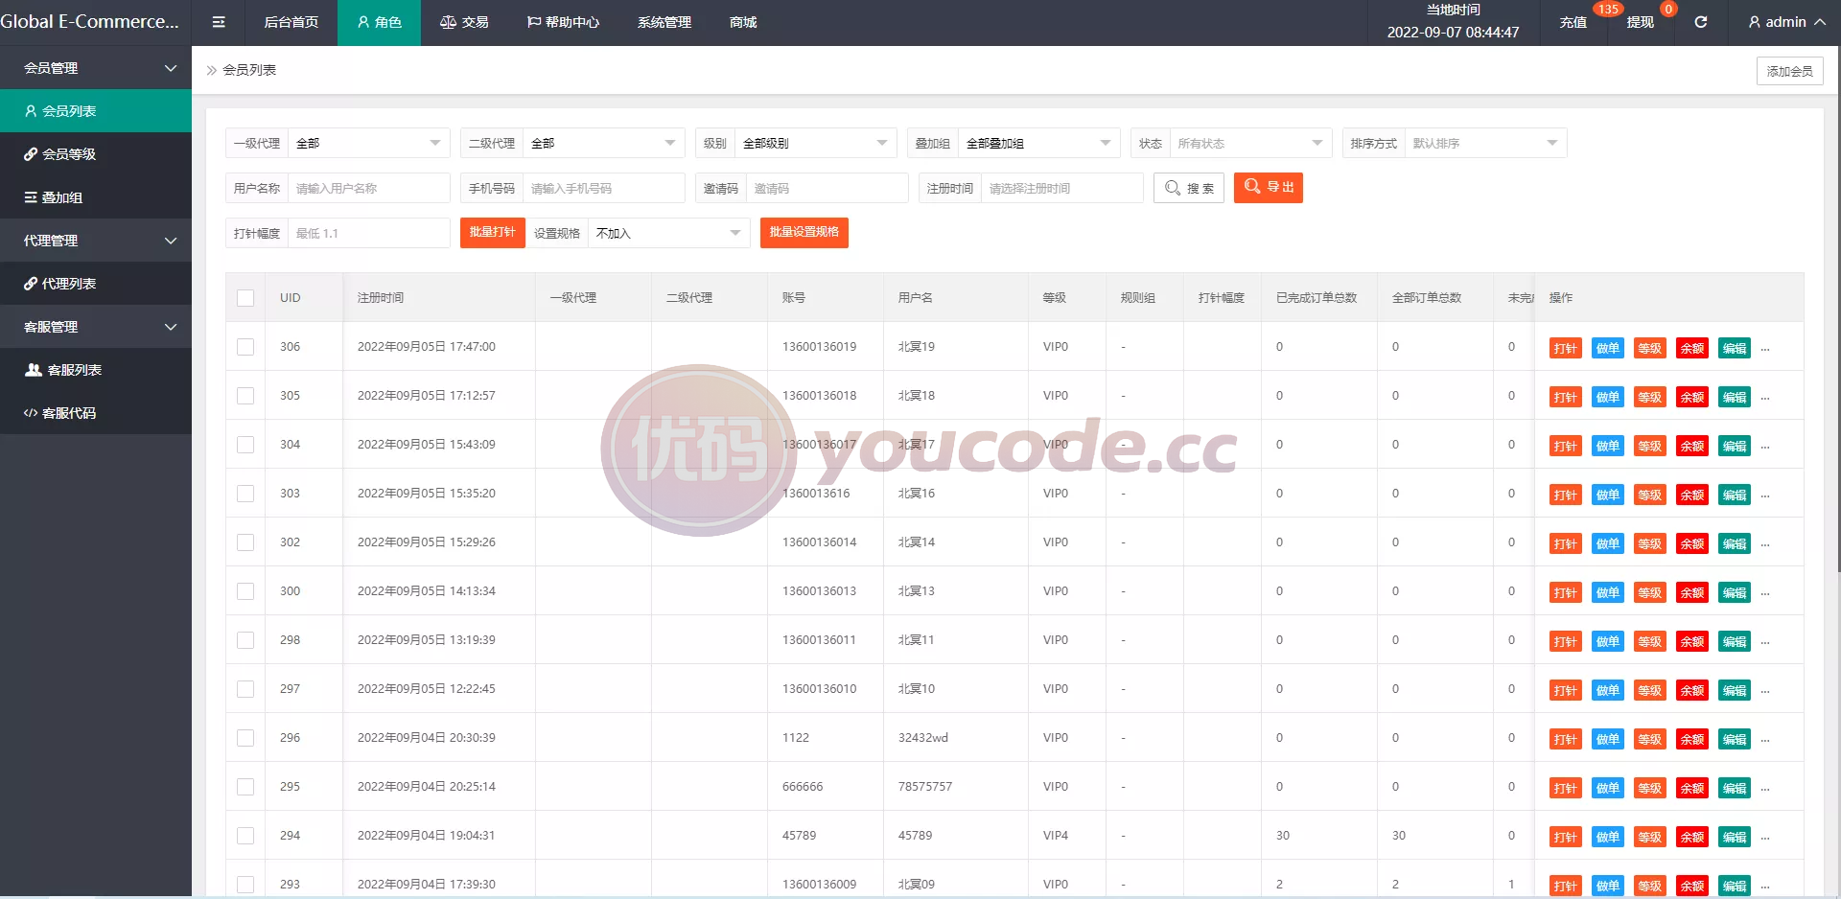Viewport: 1841px width, 899px height.
Task: Open the 一级代理 dropdown
Action: 369,143
